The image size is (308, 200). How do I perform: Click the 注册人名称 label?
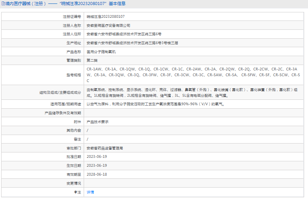(72, 26)
